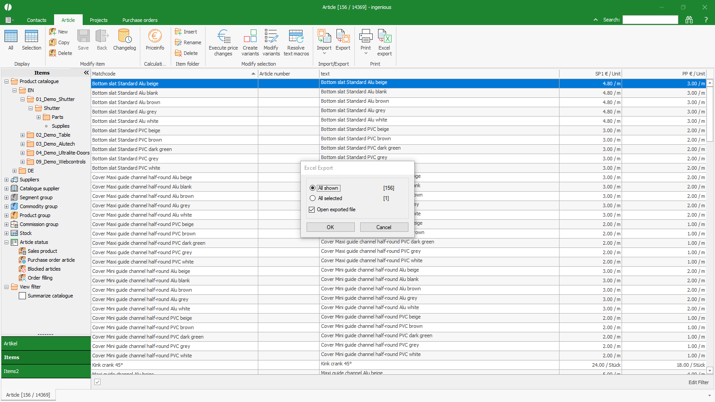Collapse the Items side panel
The height and width of the screenshot is (402, 715).
(86, 73)
